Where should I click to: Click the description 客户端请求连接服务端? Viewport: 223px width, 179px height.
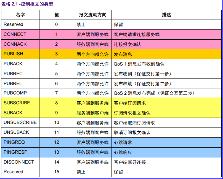137,34
